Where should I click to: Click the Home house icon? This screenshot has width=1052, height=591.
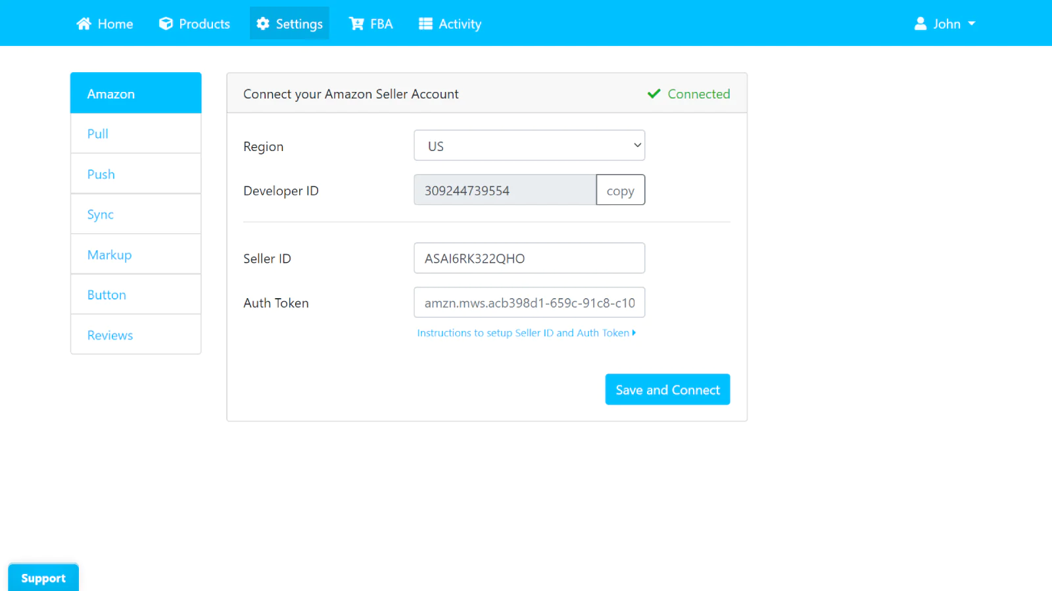(84, 24)
